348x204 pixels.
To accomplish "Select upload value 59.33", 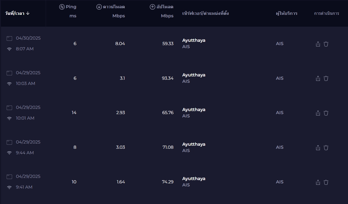I will pos(168,44).
